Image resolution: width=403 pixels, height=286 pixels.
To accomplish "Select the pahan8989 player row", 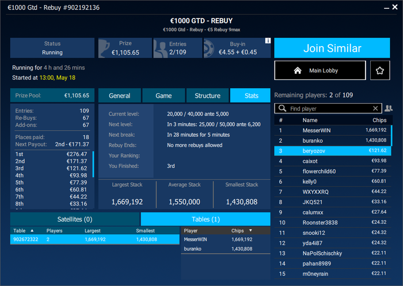I will (x=333, y=264).
